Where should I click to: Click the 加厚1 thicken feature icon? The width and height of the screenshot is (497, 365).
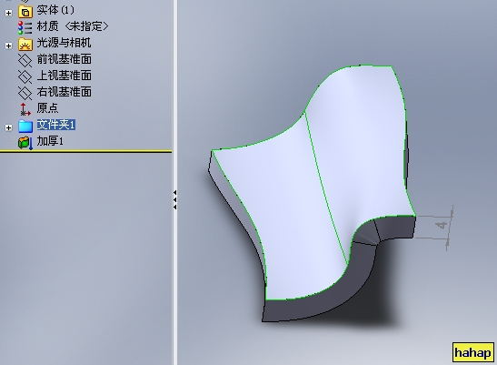(25, 143)
